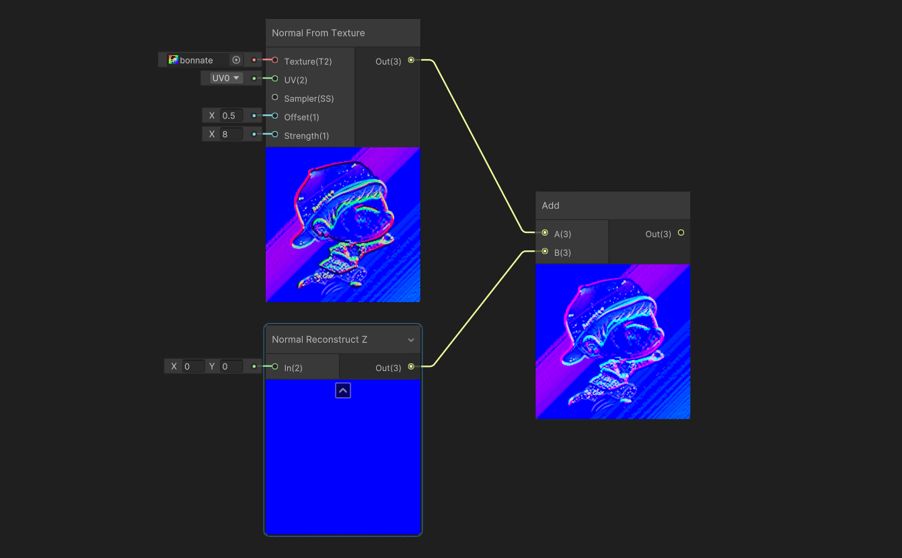
Task: Open the bonnate texture object picker
Action: coord(236,60)
